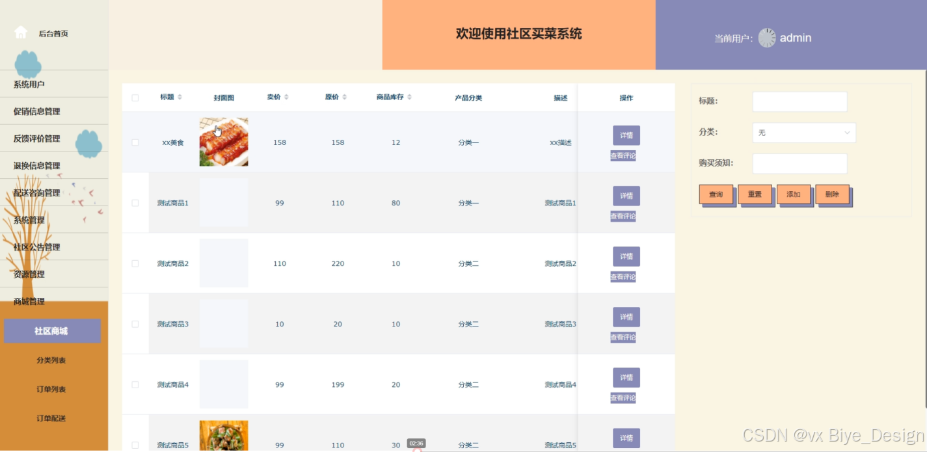927x452 pixels.
Task: Click the original price 220
Action: click(x=338, y=263)
